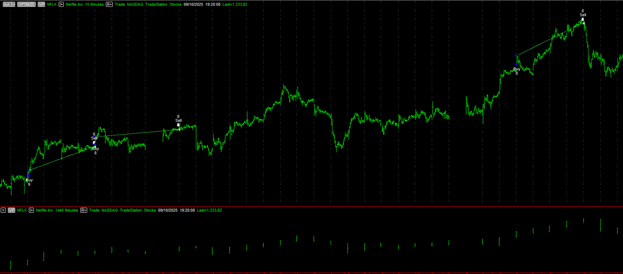Open the interval dropdown on the 15 Minutes chart
The width and height of the screenshot is (623, 274).
61,4
